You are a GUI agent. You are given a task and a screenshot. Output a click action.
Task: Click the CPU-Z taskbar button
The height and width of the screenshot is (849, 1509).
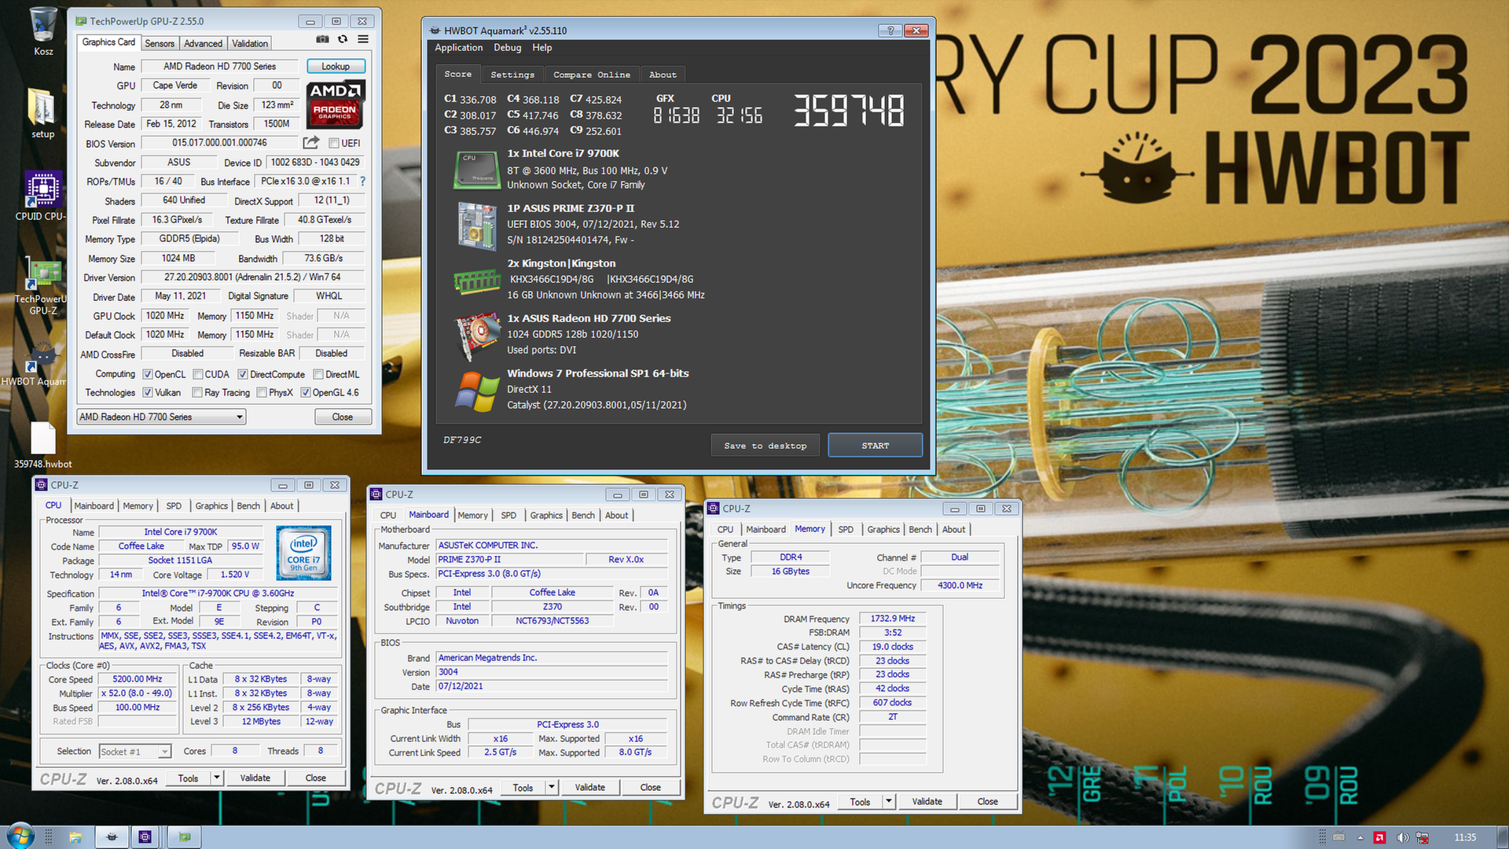[x=145, y=837]
